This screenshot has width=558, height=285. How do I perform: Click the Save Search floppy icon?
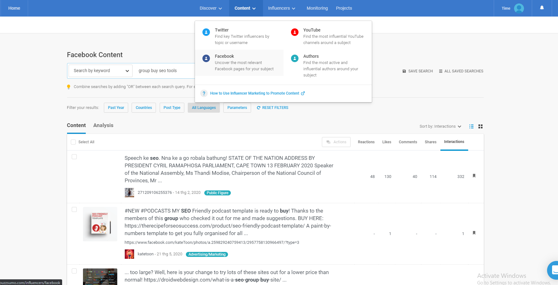pos(404,71)
